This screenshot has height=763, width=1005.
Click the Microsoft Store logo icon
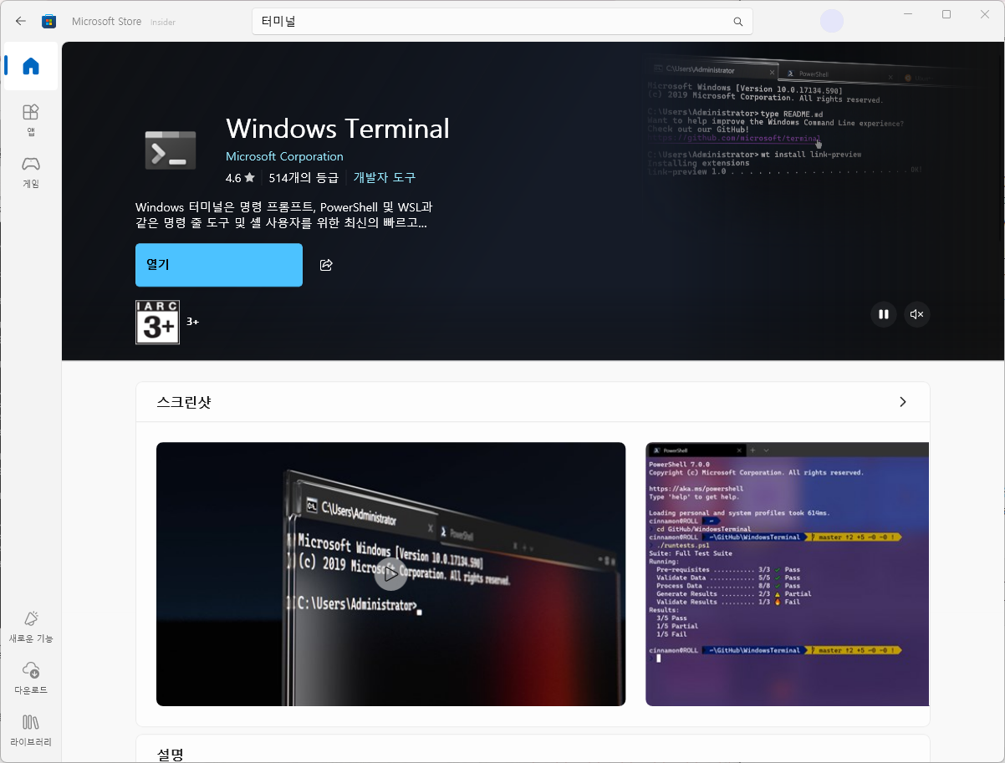coord(49,21)
